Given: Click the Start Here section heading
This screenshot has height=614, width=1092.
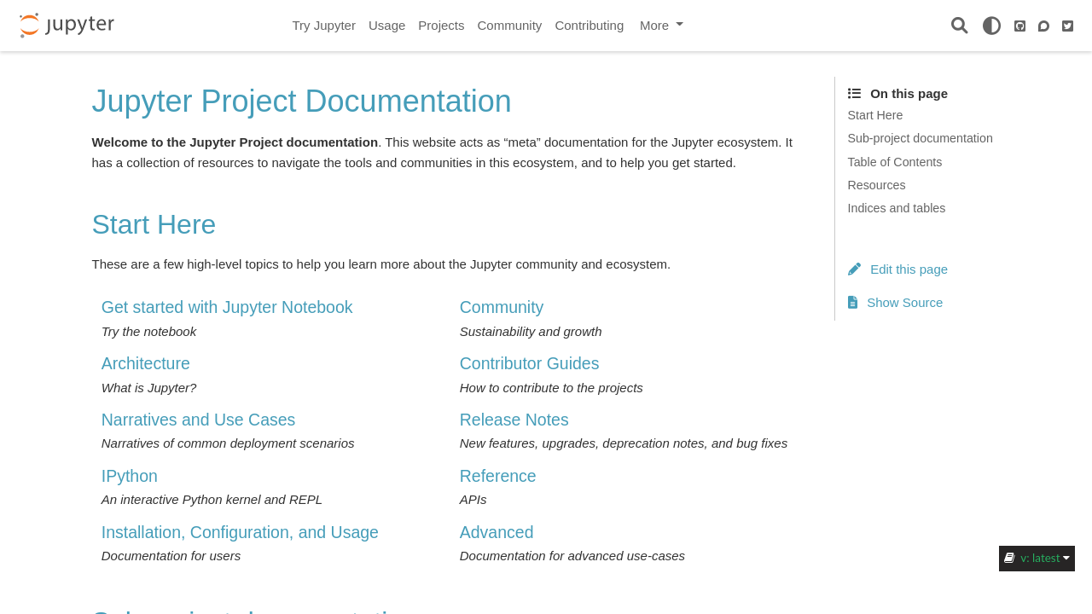Looking at the screenshot, I should point(154,224).
